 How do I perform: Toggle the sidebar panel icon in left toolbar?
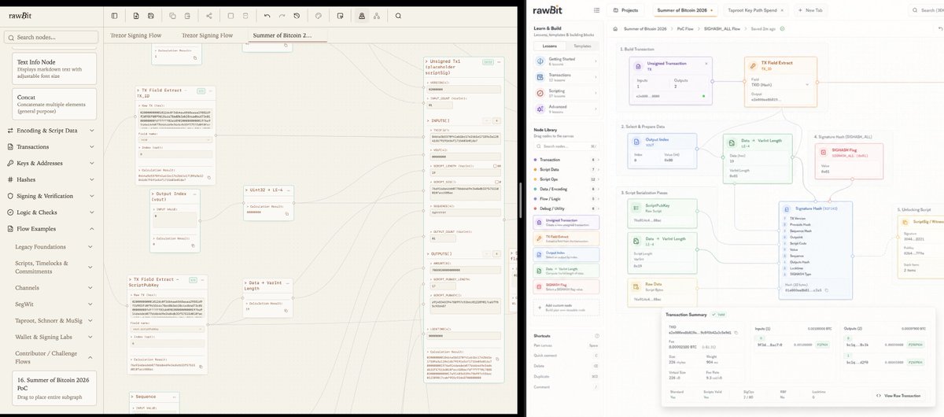(x=115, y=15)
